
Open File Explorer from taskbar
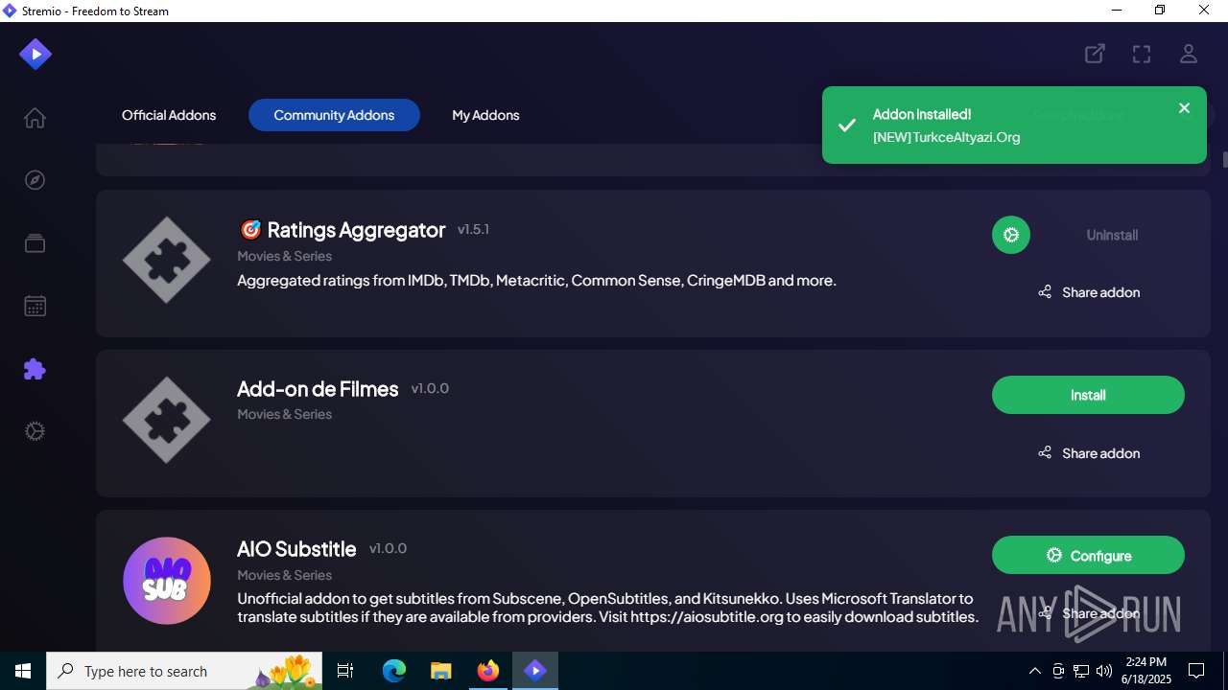[x=440, y=671]
